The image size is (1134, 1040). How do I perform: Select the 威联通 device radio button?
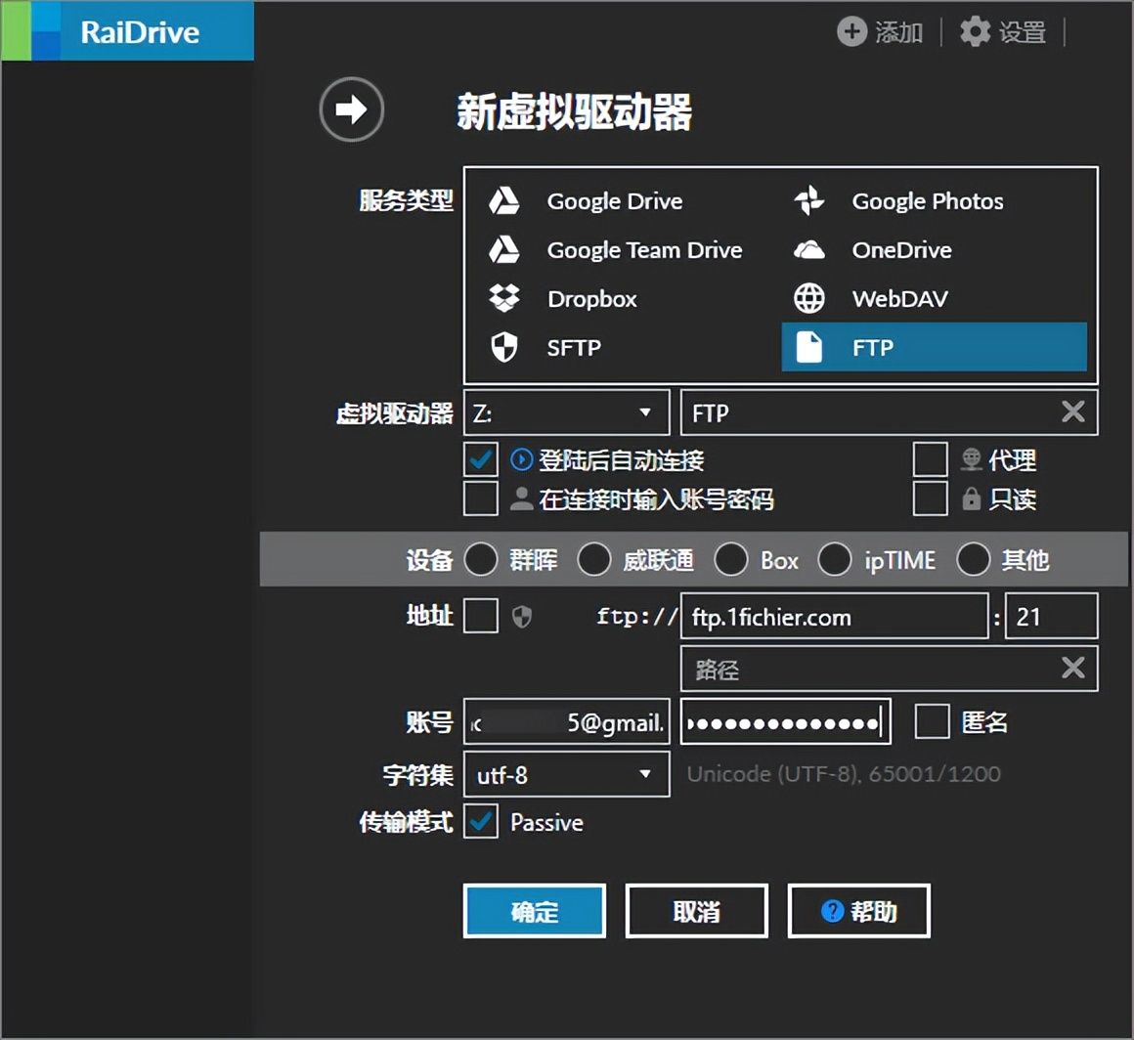pos(594,559)
